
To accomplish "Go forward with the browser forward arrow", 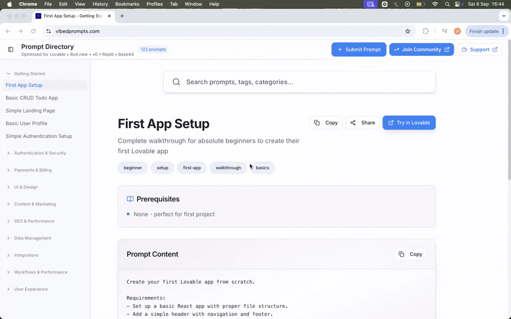I will point(20,31).
